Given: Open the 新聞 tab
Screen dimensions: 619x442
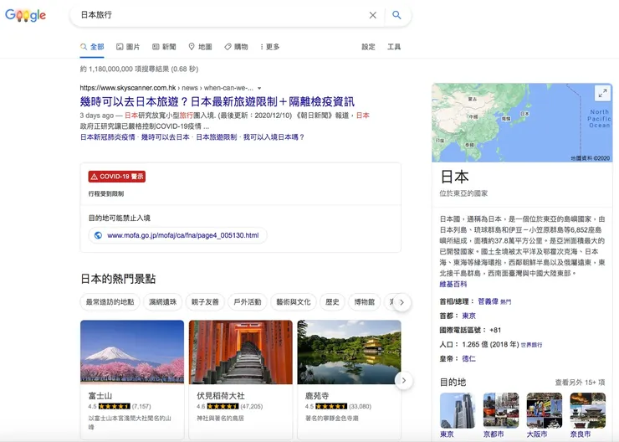Looking at the screenshot, I should coord(164,47).
